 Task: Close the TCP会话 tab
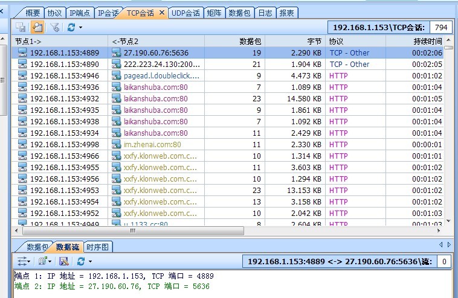[x=162, y=13]
